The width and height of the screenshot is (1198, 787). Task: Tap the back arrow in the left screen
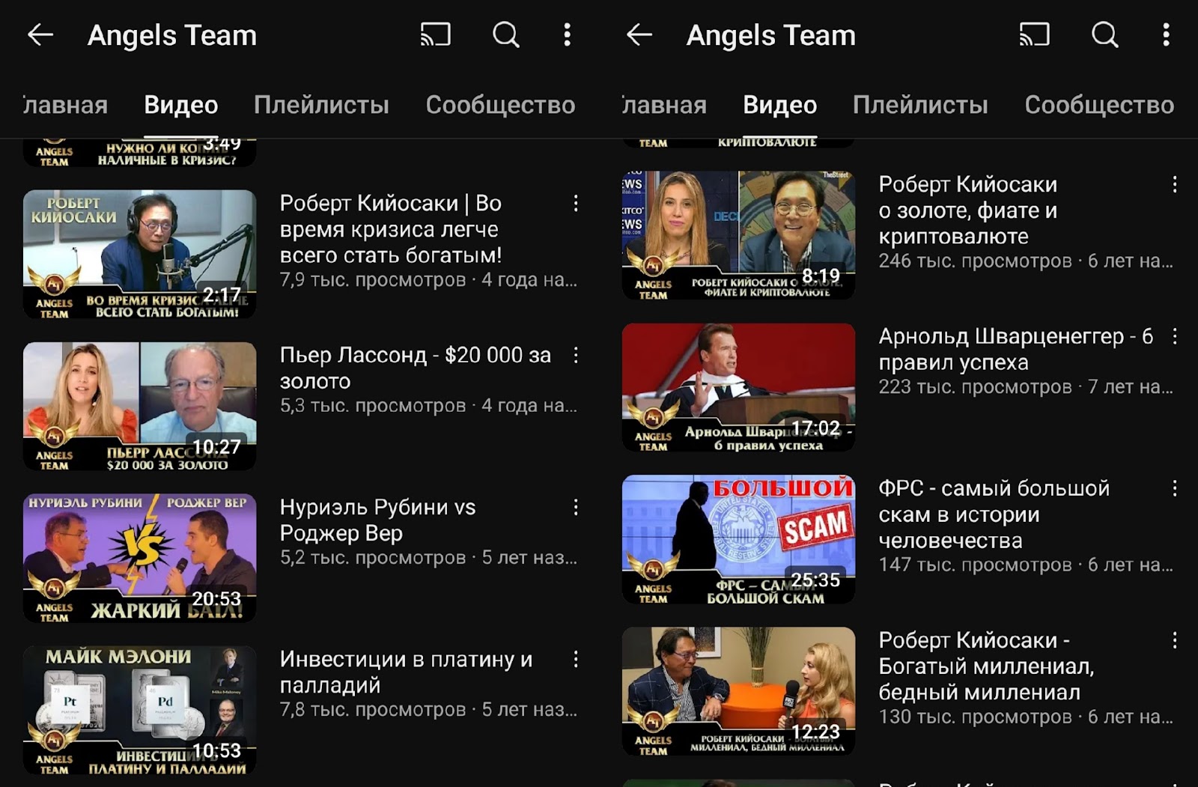pos(40,34)
